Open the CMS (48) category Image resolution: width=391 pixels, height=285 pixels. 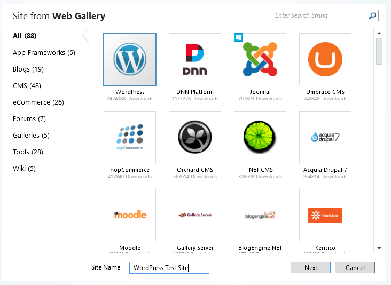(27, 86)
